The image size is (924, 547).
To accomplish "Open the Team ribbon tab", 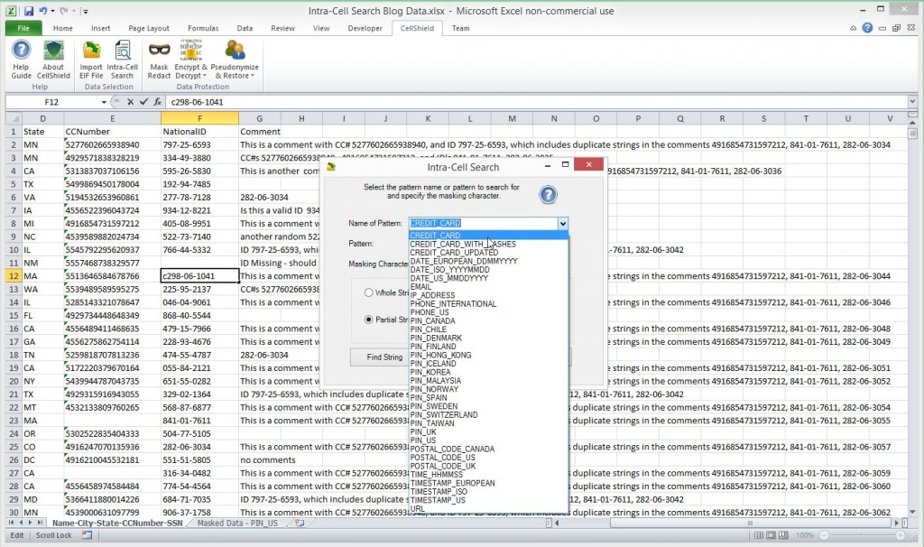I will 461,28.
